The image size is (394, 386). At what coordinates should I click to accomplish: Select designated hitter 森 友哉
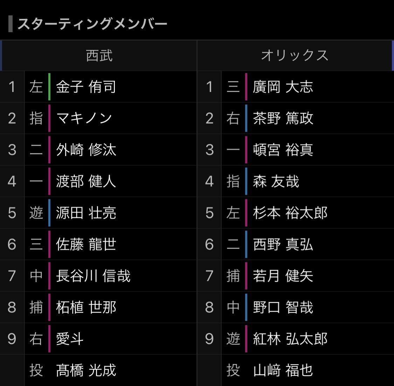[276, 181]
